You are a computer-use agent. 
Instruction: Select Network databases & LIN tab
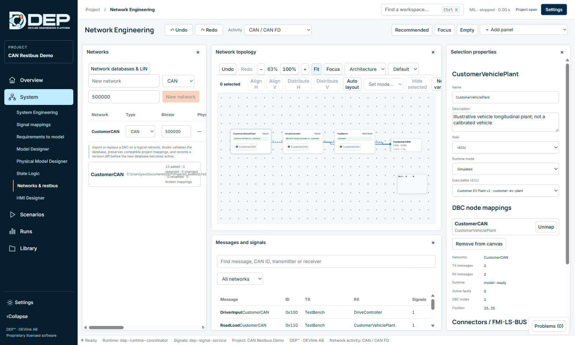pos(119,69)
